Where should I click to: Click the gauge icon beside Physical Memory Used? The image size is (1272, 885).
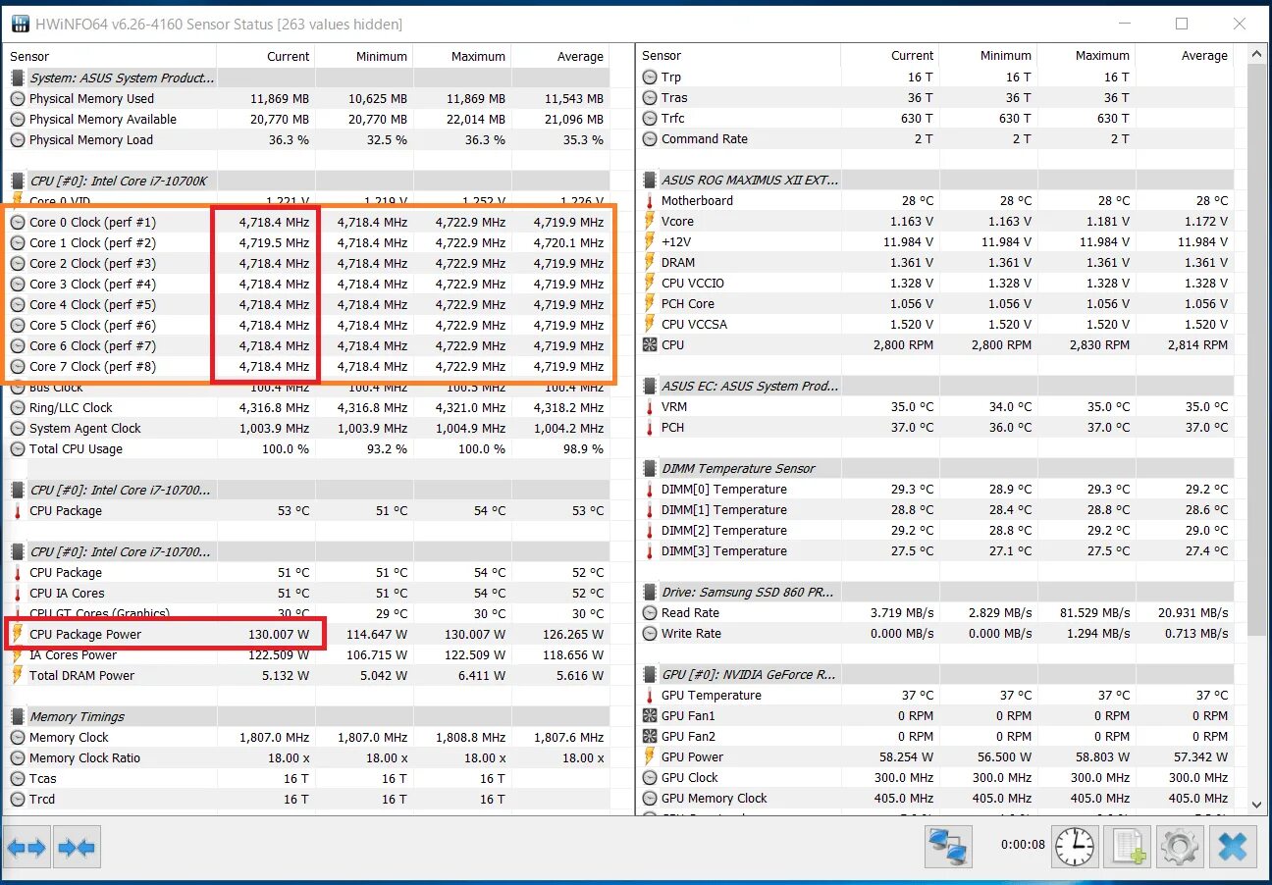pyautogui.click(x=17, y=99)
